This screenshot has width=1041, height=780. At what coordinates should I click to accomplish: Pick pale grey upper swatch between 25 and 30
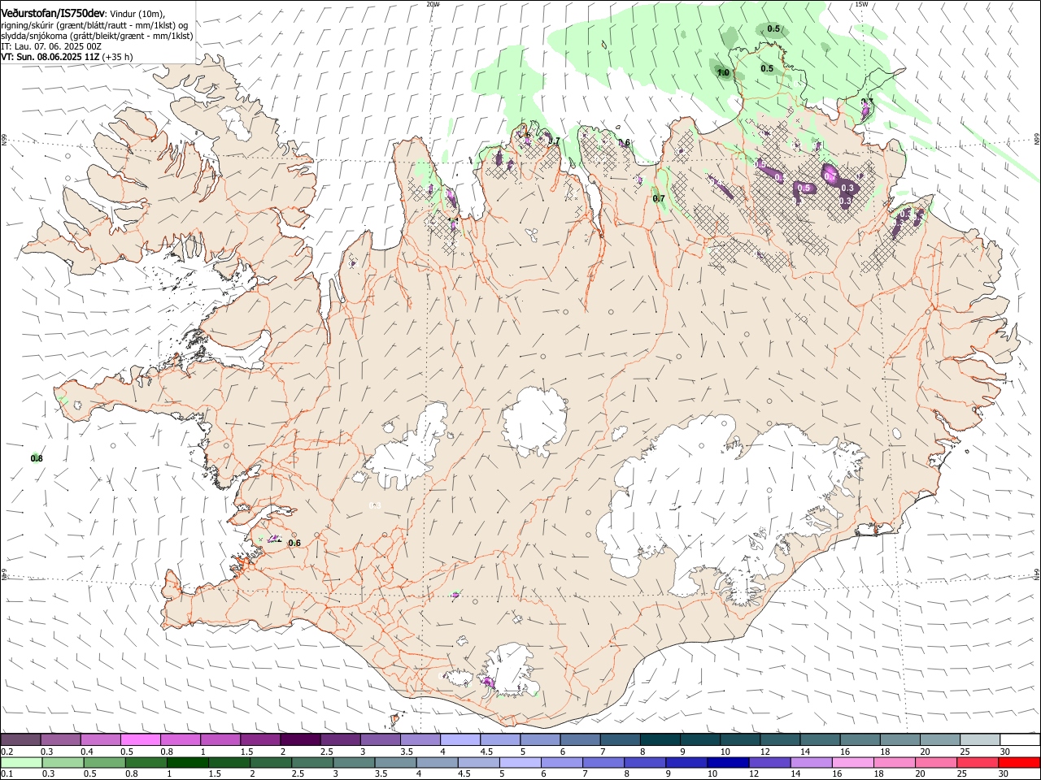(980, 740)
